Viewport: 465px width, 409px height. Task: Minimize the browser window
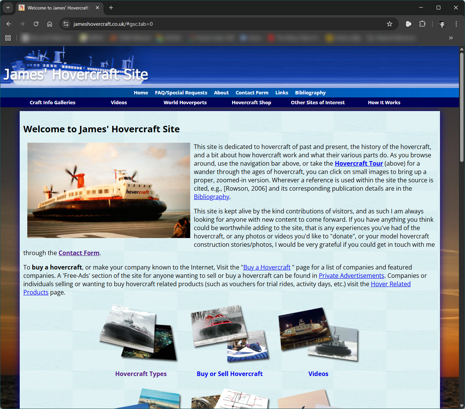pos(421,8)
